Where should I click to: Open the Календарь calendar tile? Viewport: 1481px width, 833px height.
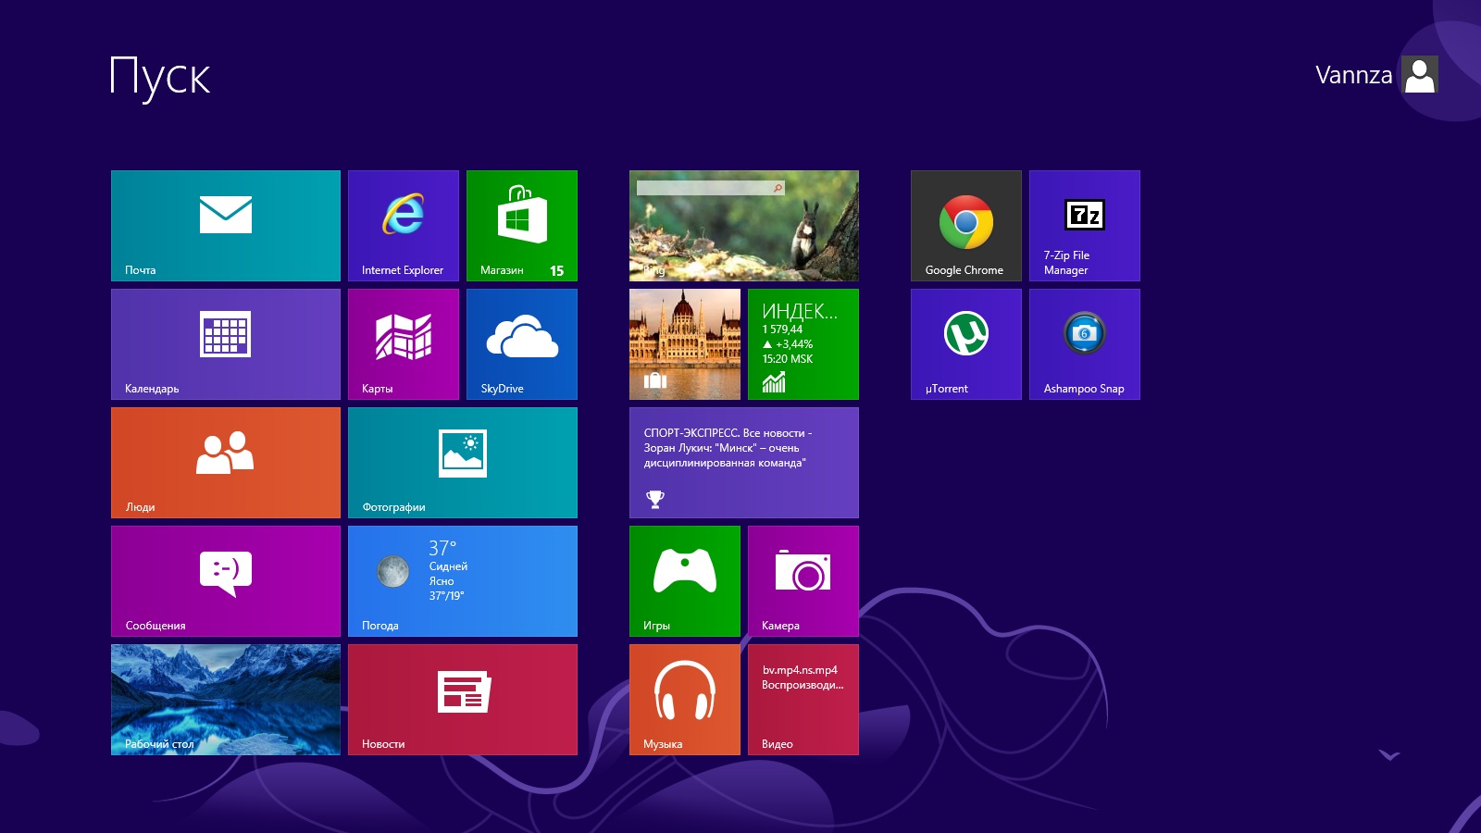pyautogui.click(x=225, y=343)
